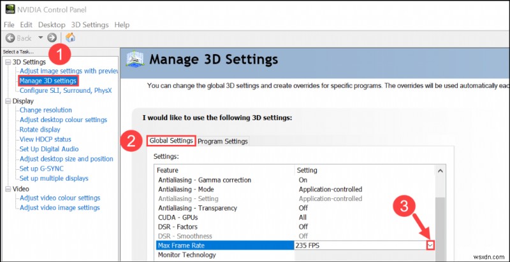Image resolution: width=510 pixels, height=262 pixels.
Task: Click the Forward navigation arrow
Action: tap(52, 38)
